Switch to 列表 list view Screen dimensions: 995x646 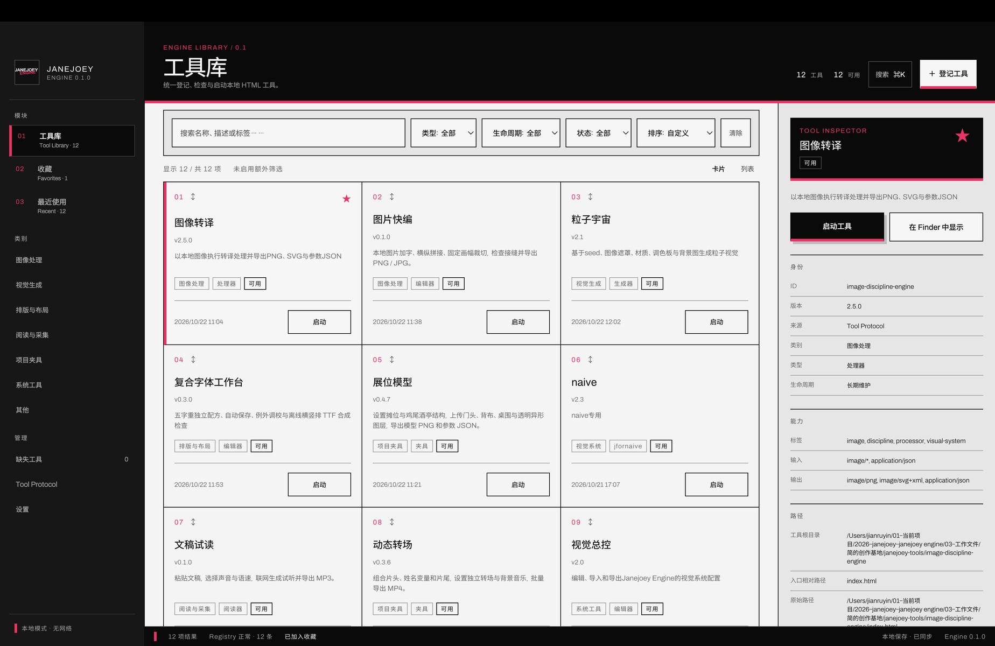(747, 169)
